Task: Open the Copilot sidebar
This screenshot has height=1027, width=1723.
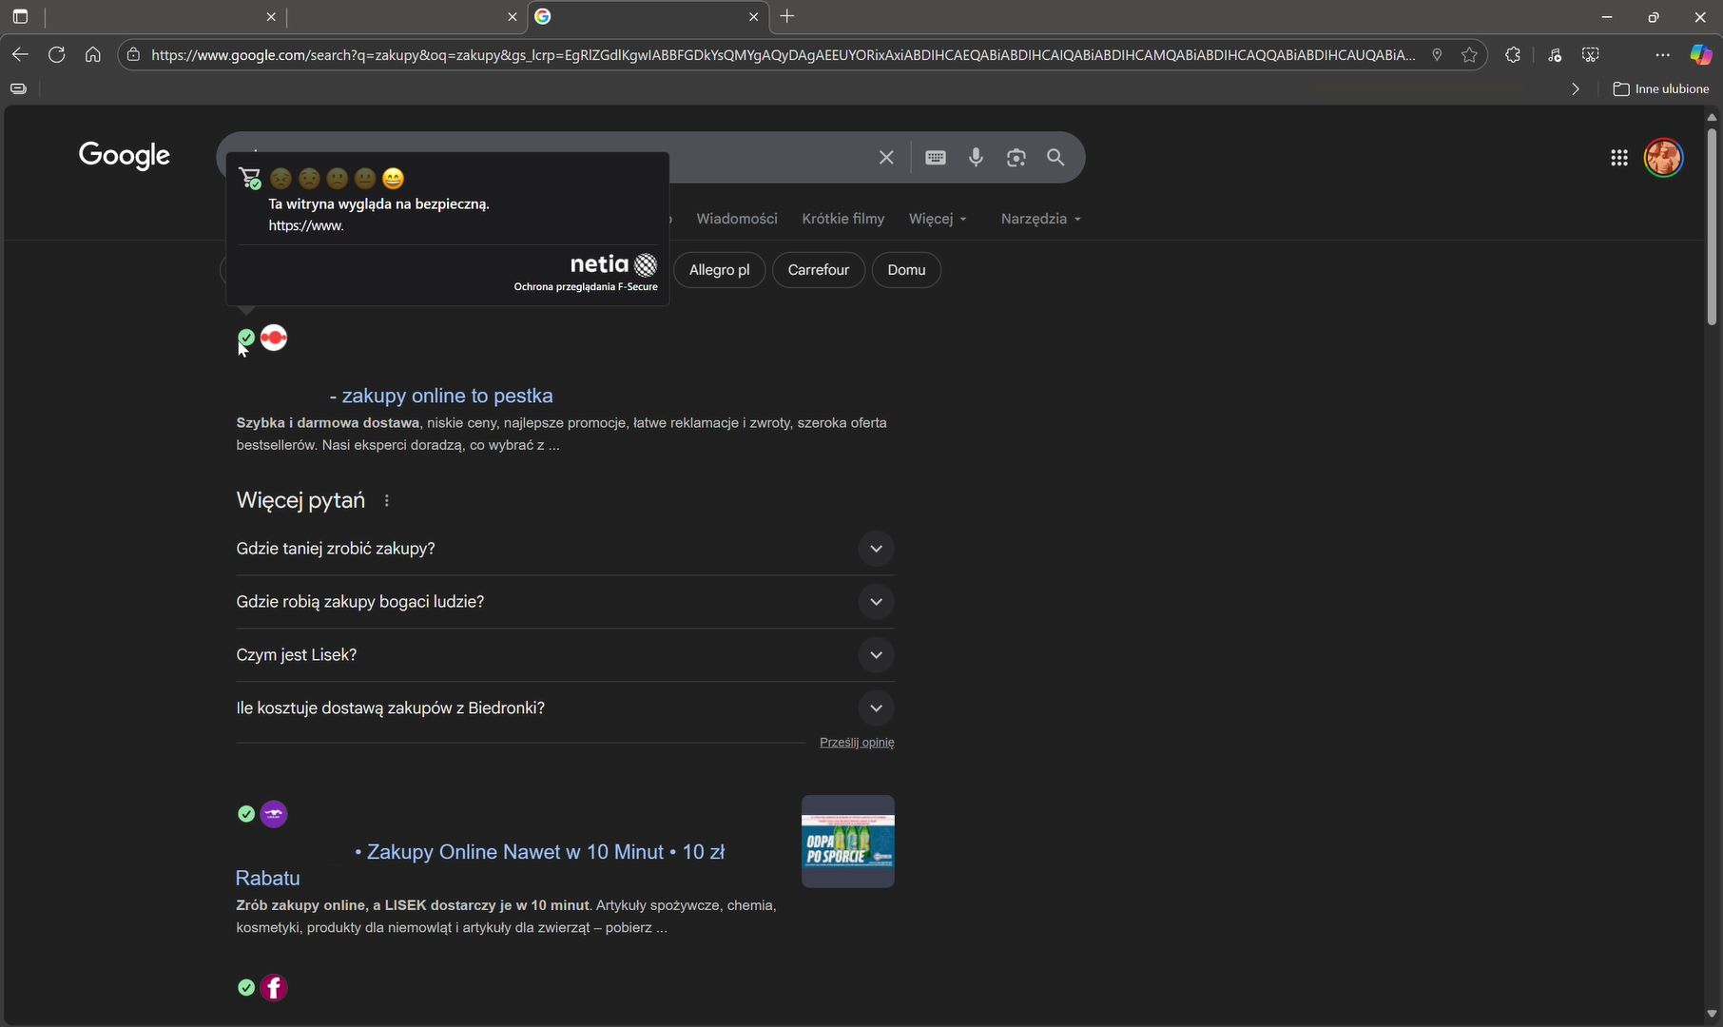Action: (1700, 55)
